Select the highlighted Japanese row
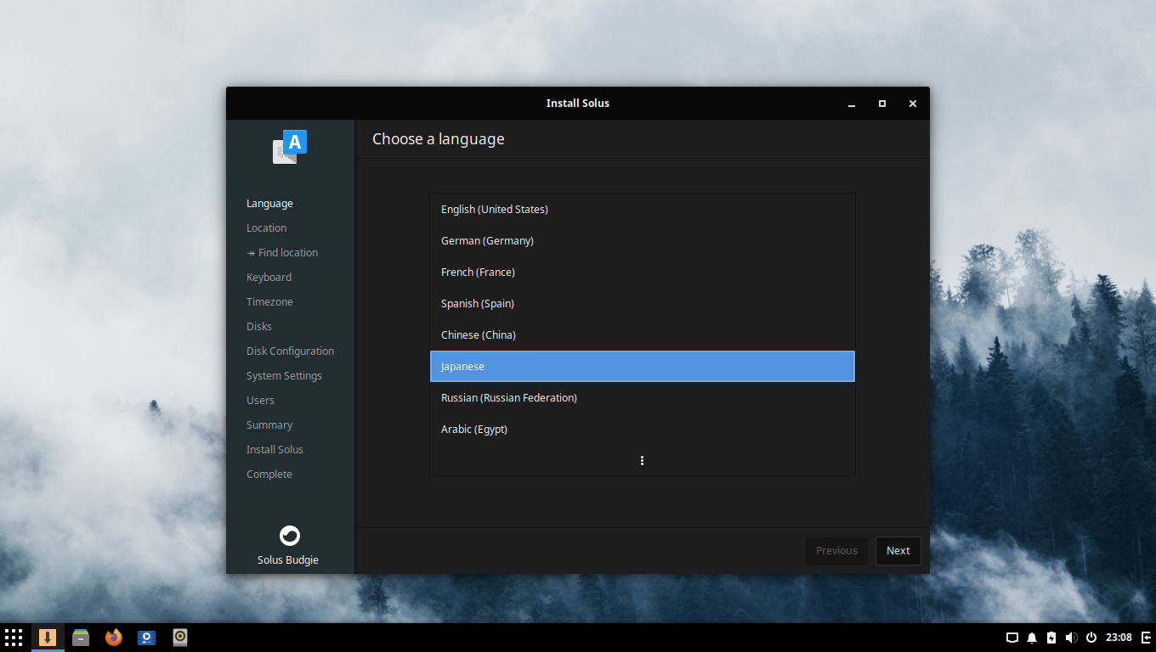Image resolution: width=1156 pixels, height=652 pixels. [642, 366]
